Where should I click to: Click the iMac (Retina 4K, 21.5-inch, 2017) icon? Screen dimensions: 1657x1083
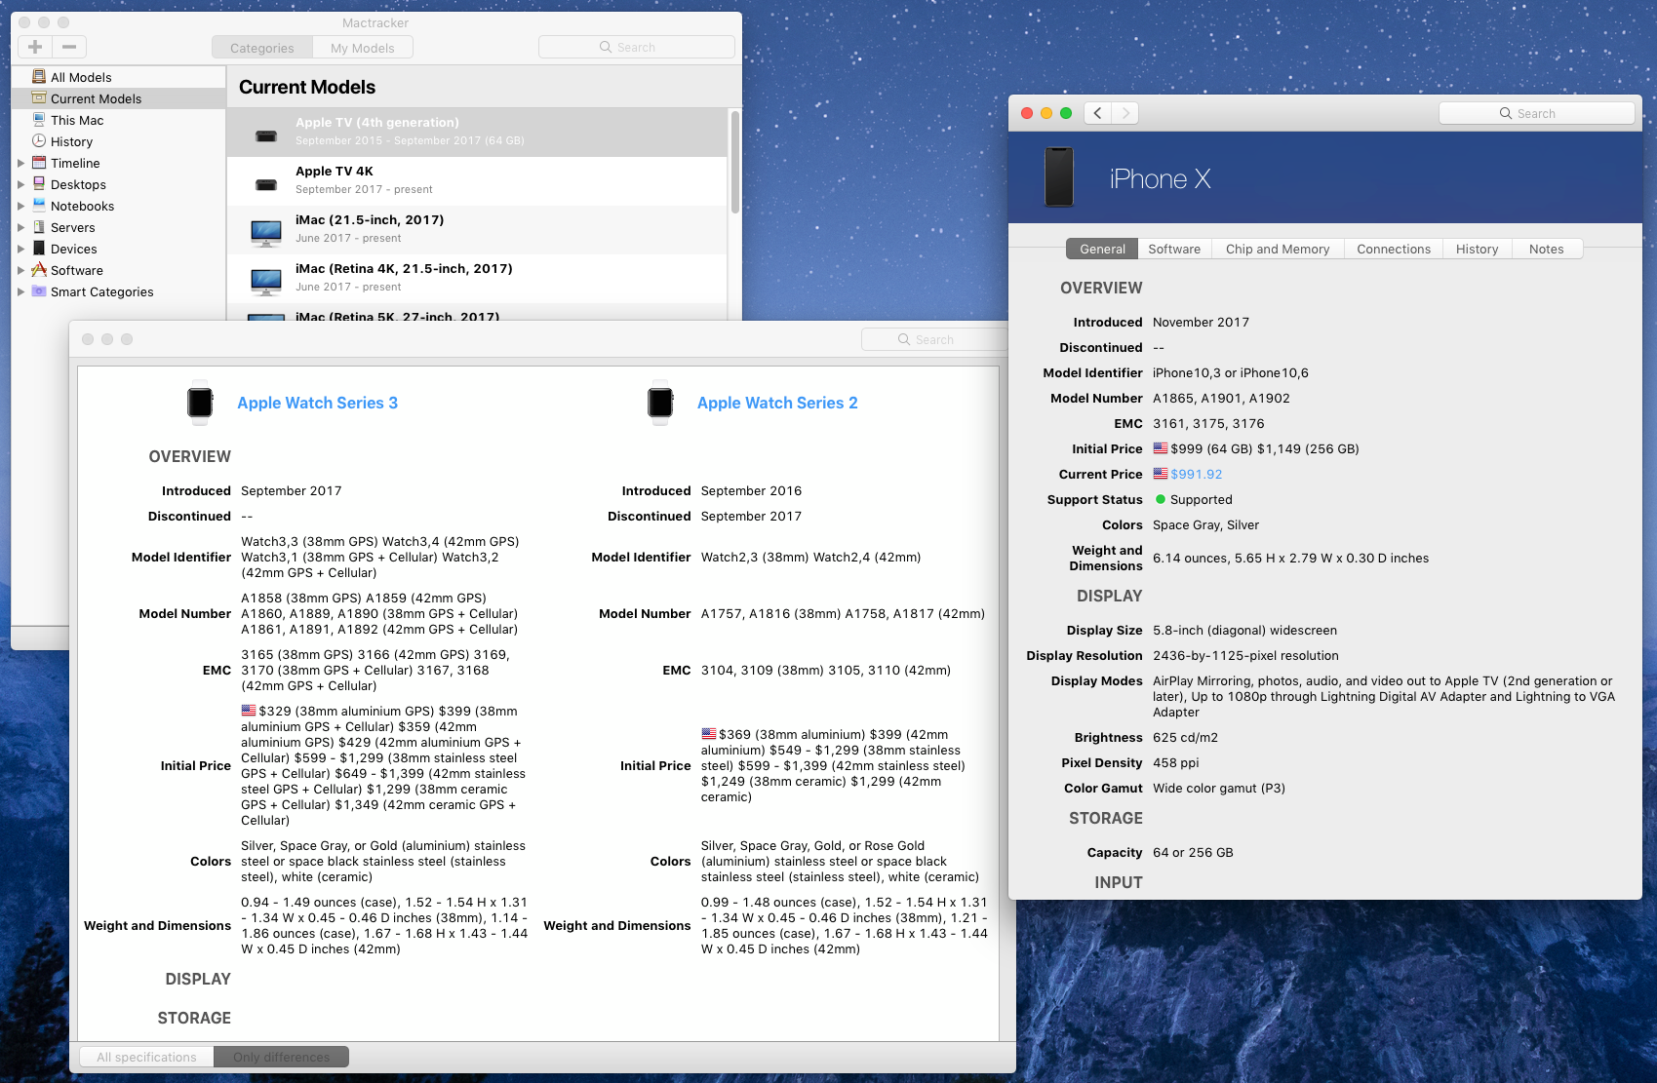(266, 282)
